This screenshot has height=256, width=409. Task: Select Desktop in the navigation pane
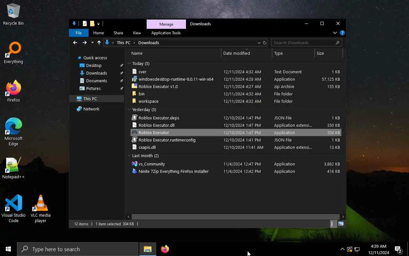[94, 65]
